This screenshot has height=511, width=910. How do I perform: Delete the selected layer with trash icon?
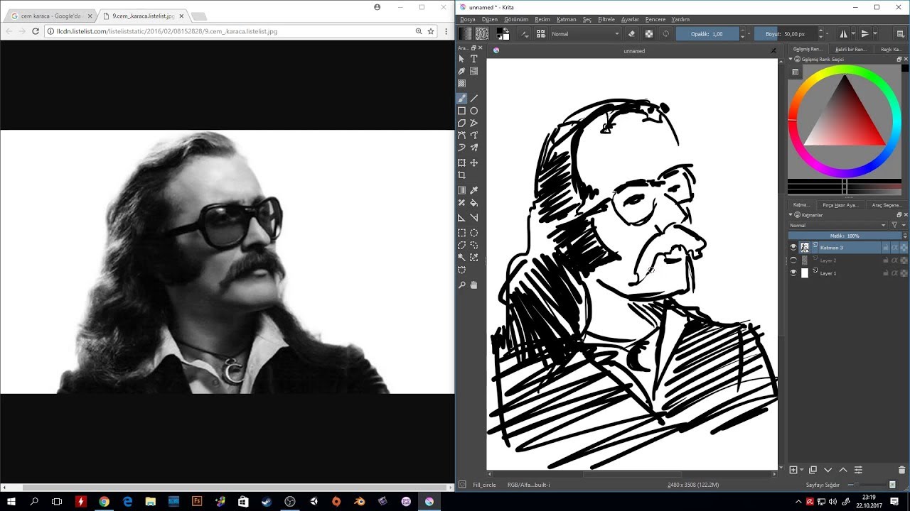point(902,470)
